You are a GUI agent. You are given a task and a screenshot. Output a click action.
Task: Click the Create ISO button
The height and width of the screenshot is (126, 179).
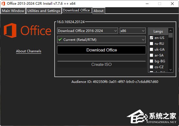tap(101, 64)
